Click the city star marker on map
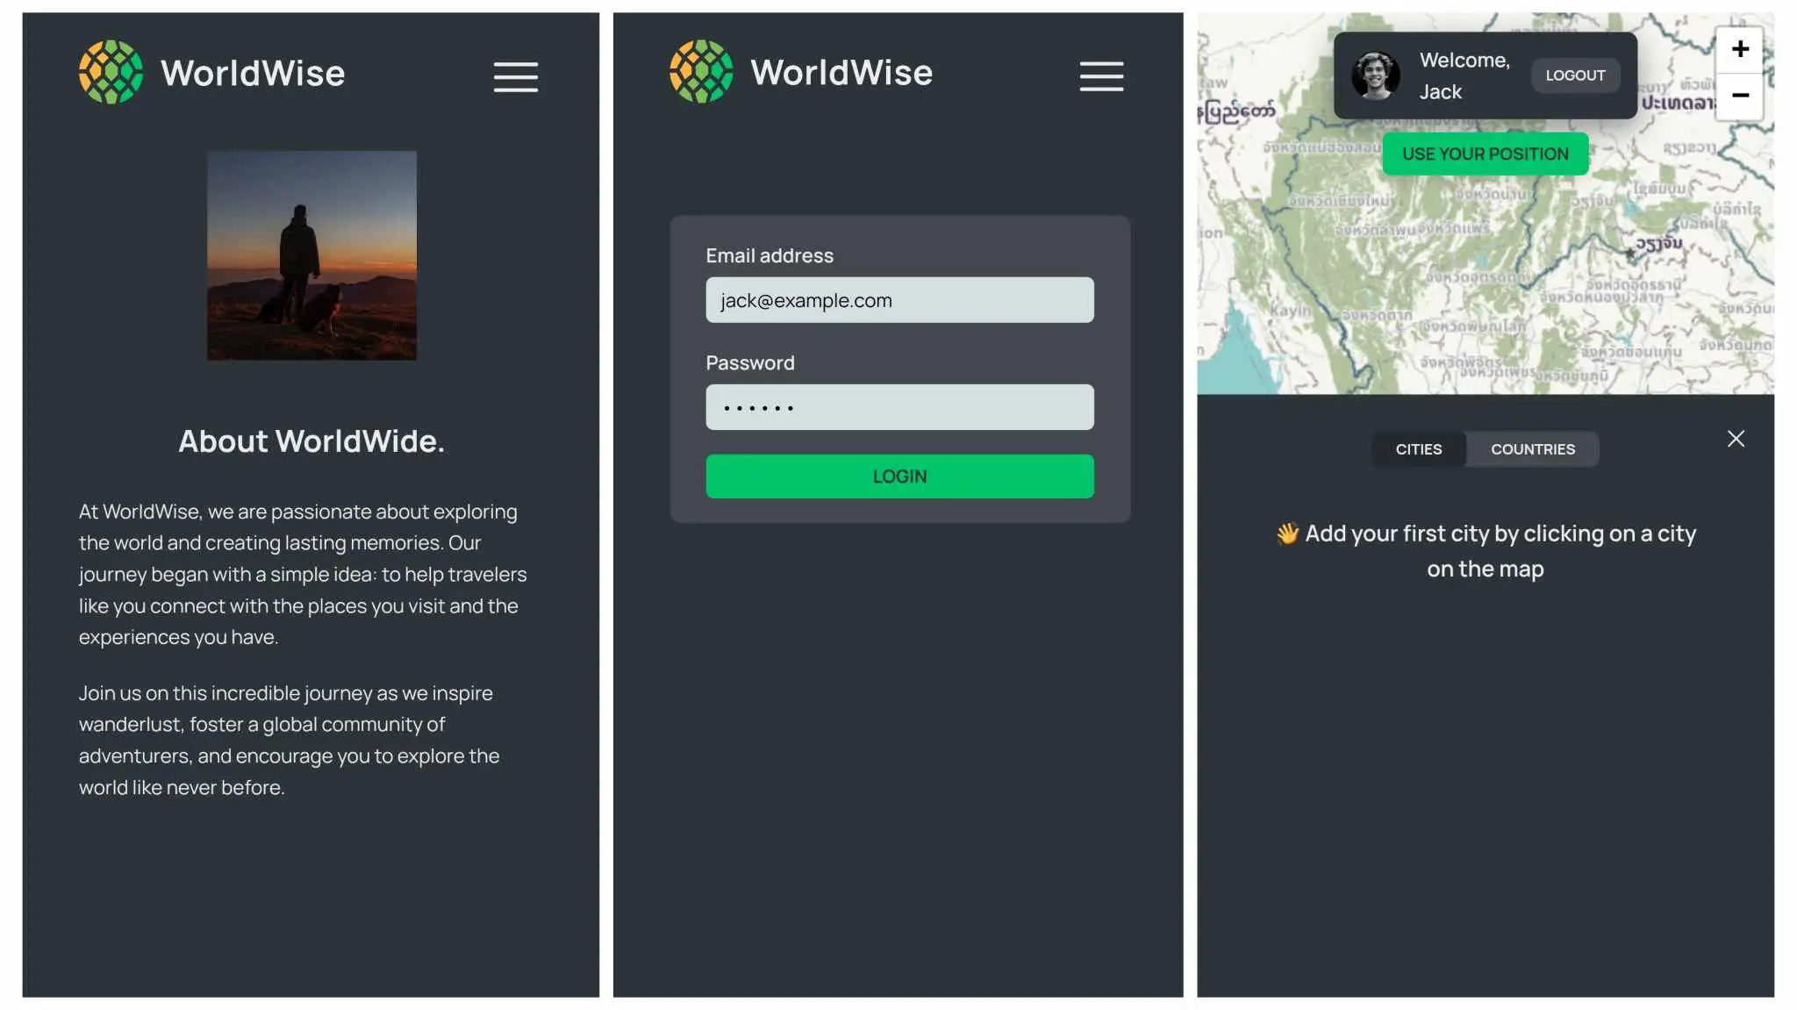1797x1010 pixels. click(x=1630, y=254)
